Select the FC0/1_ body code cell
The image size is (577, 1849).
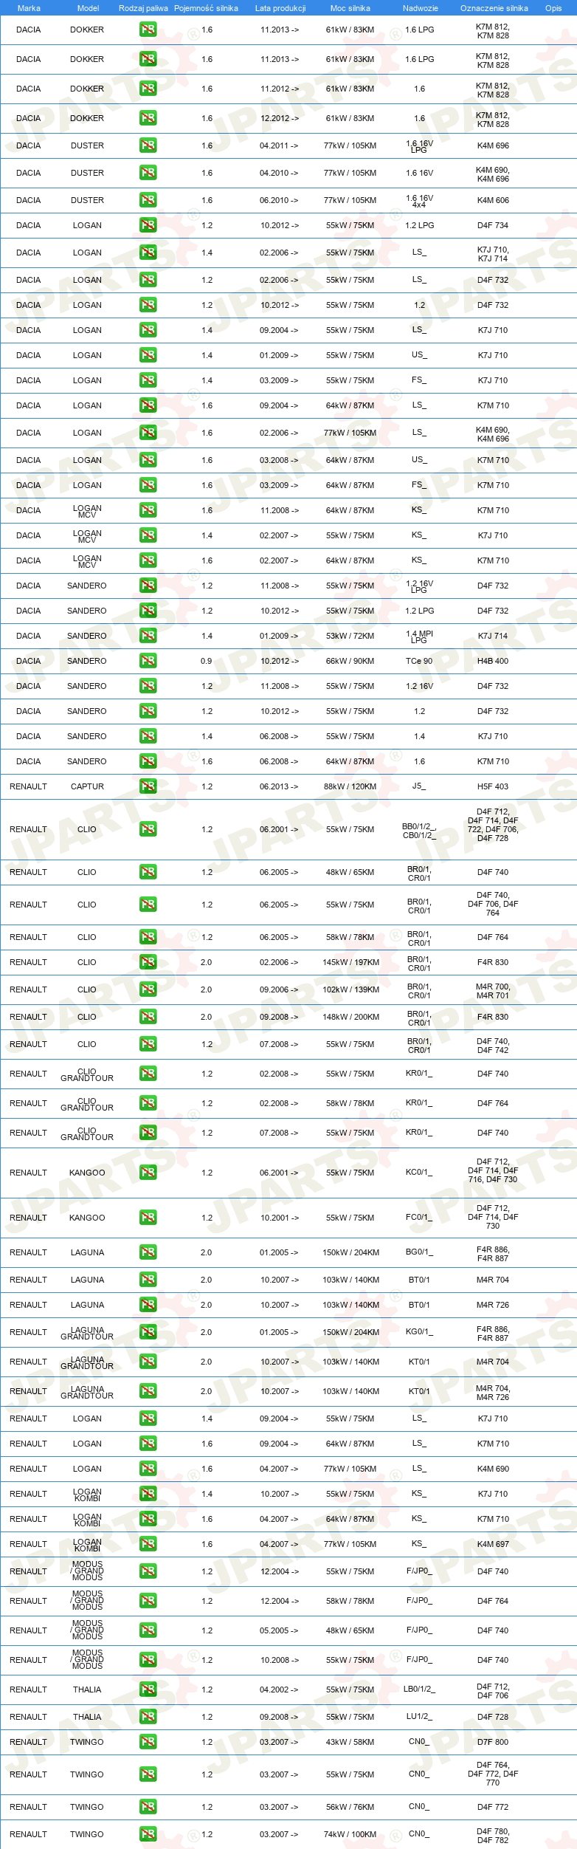pyautogui.click(x=419, y=1218)
